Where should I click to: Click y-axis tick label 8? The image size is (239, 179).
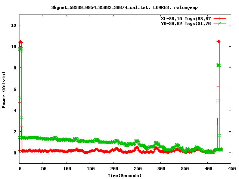pos(15,68)
